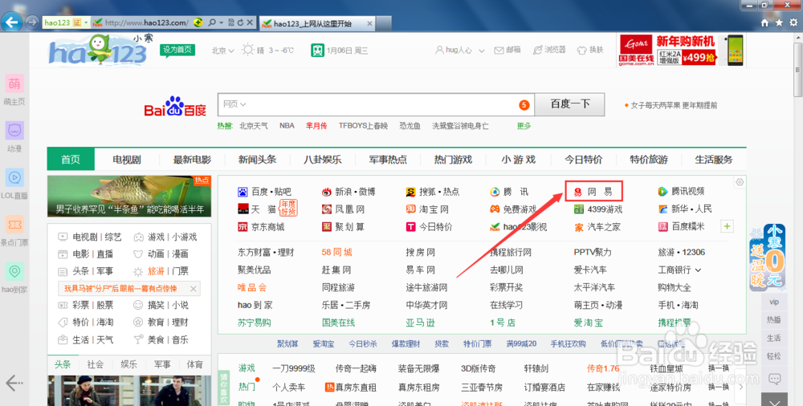Image resolution: width=803 pixels, height=406 pixels.
Task: Click the 百度一下 search button
Action: click(x=569, y=104)
